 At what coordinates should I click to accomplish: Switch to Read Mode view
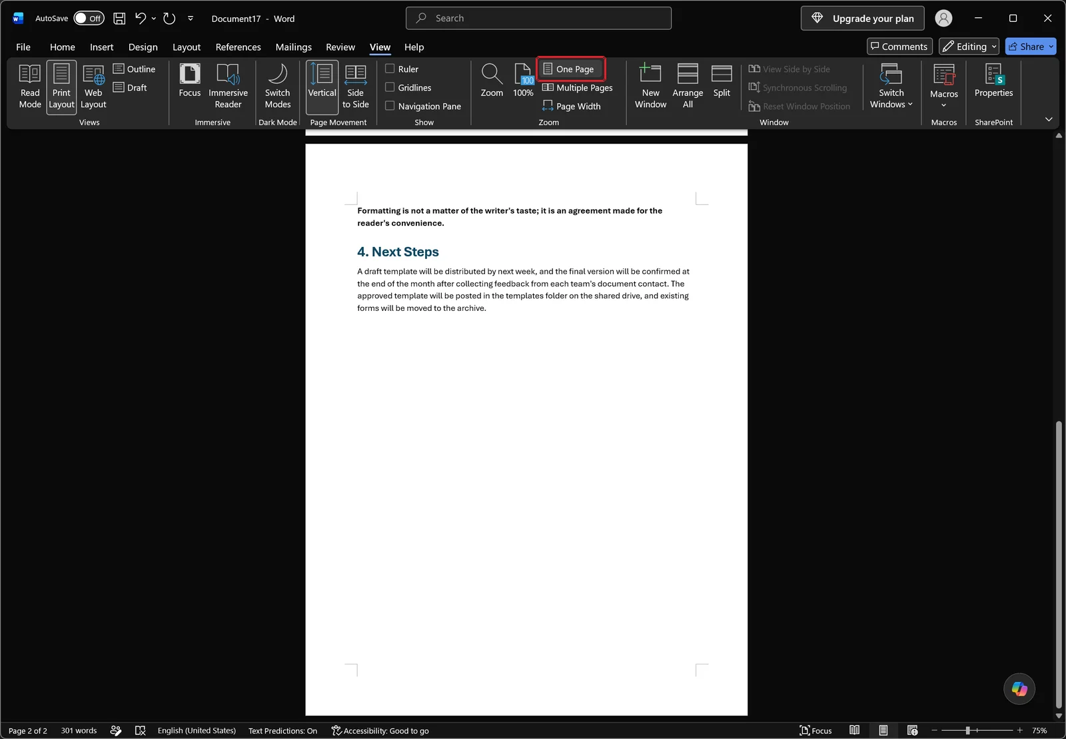click(30, 87)
